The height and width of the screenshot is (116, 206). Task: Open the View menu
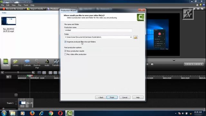click(14, 5)
